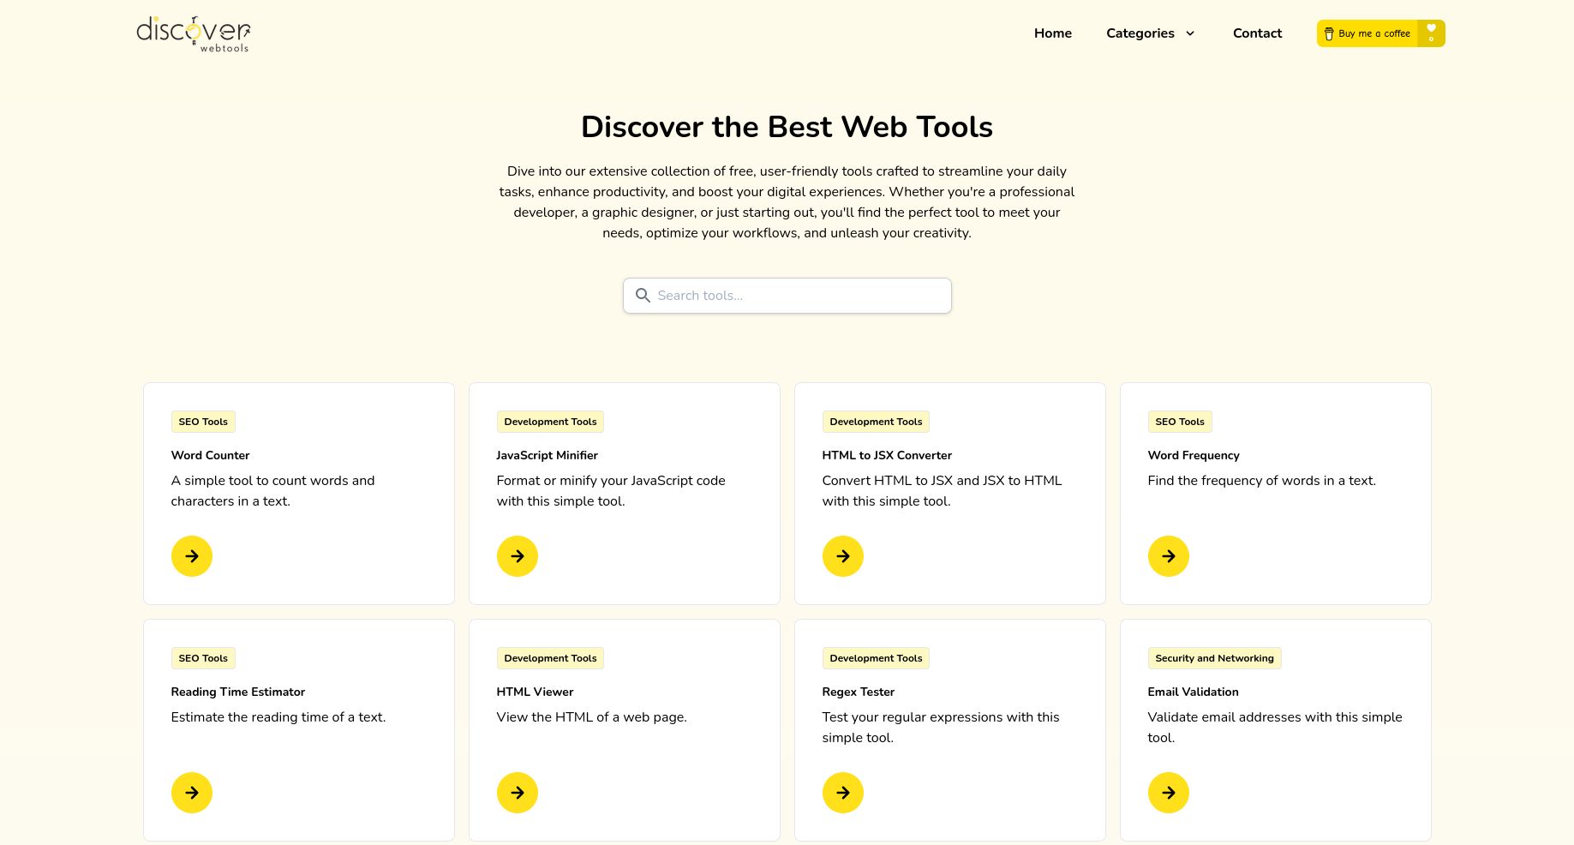Open Reading Time Estimator via arrow icon
The height and width of the screenshot is (845, 1574).
click(x=191, y=793)
